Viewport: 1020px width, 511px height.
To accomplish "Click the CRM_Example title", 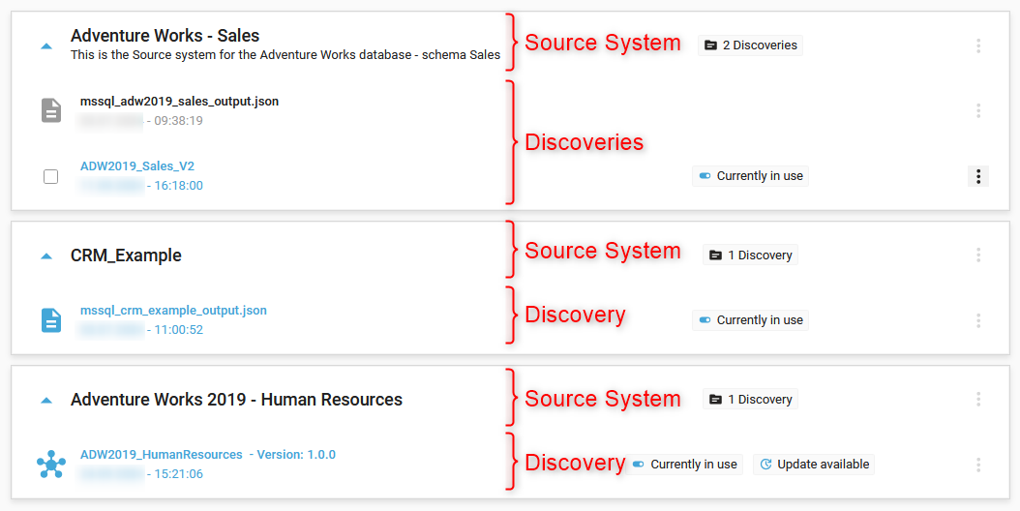I will click(x=126, y=255).
